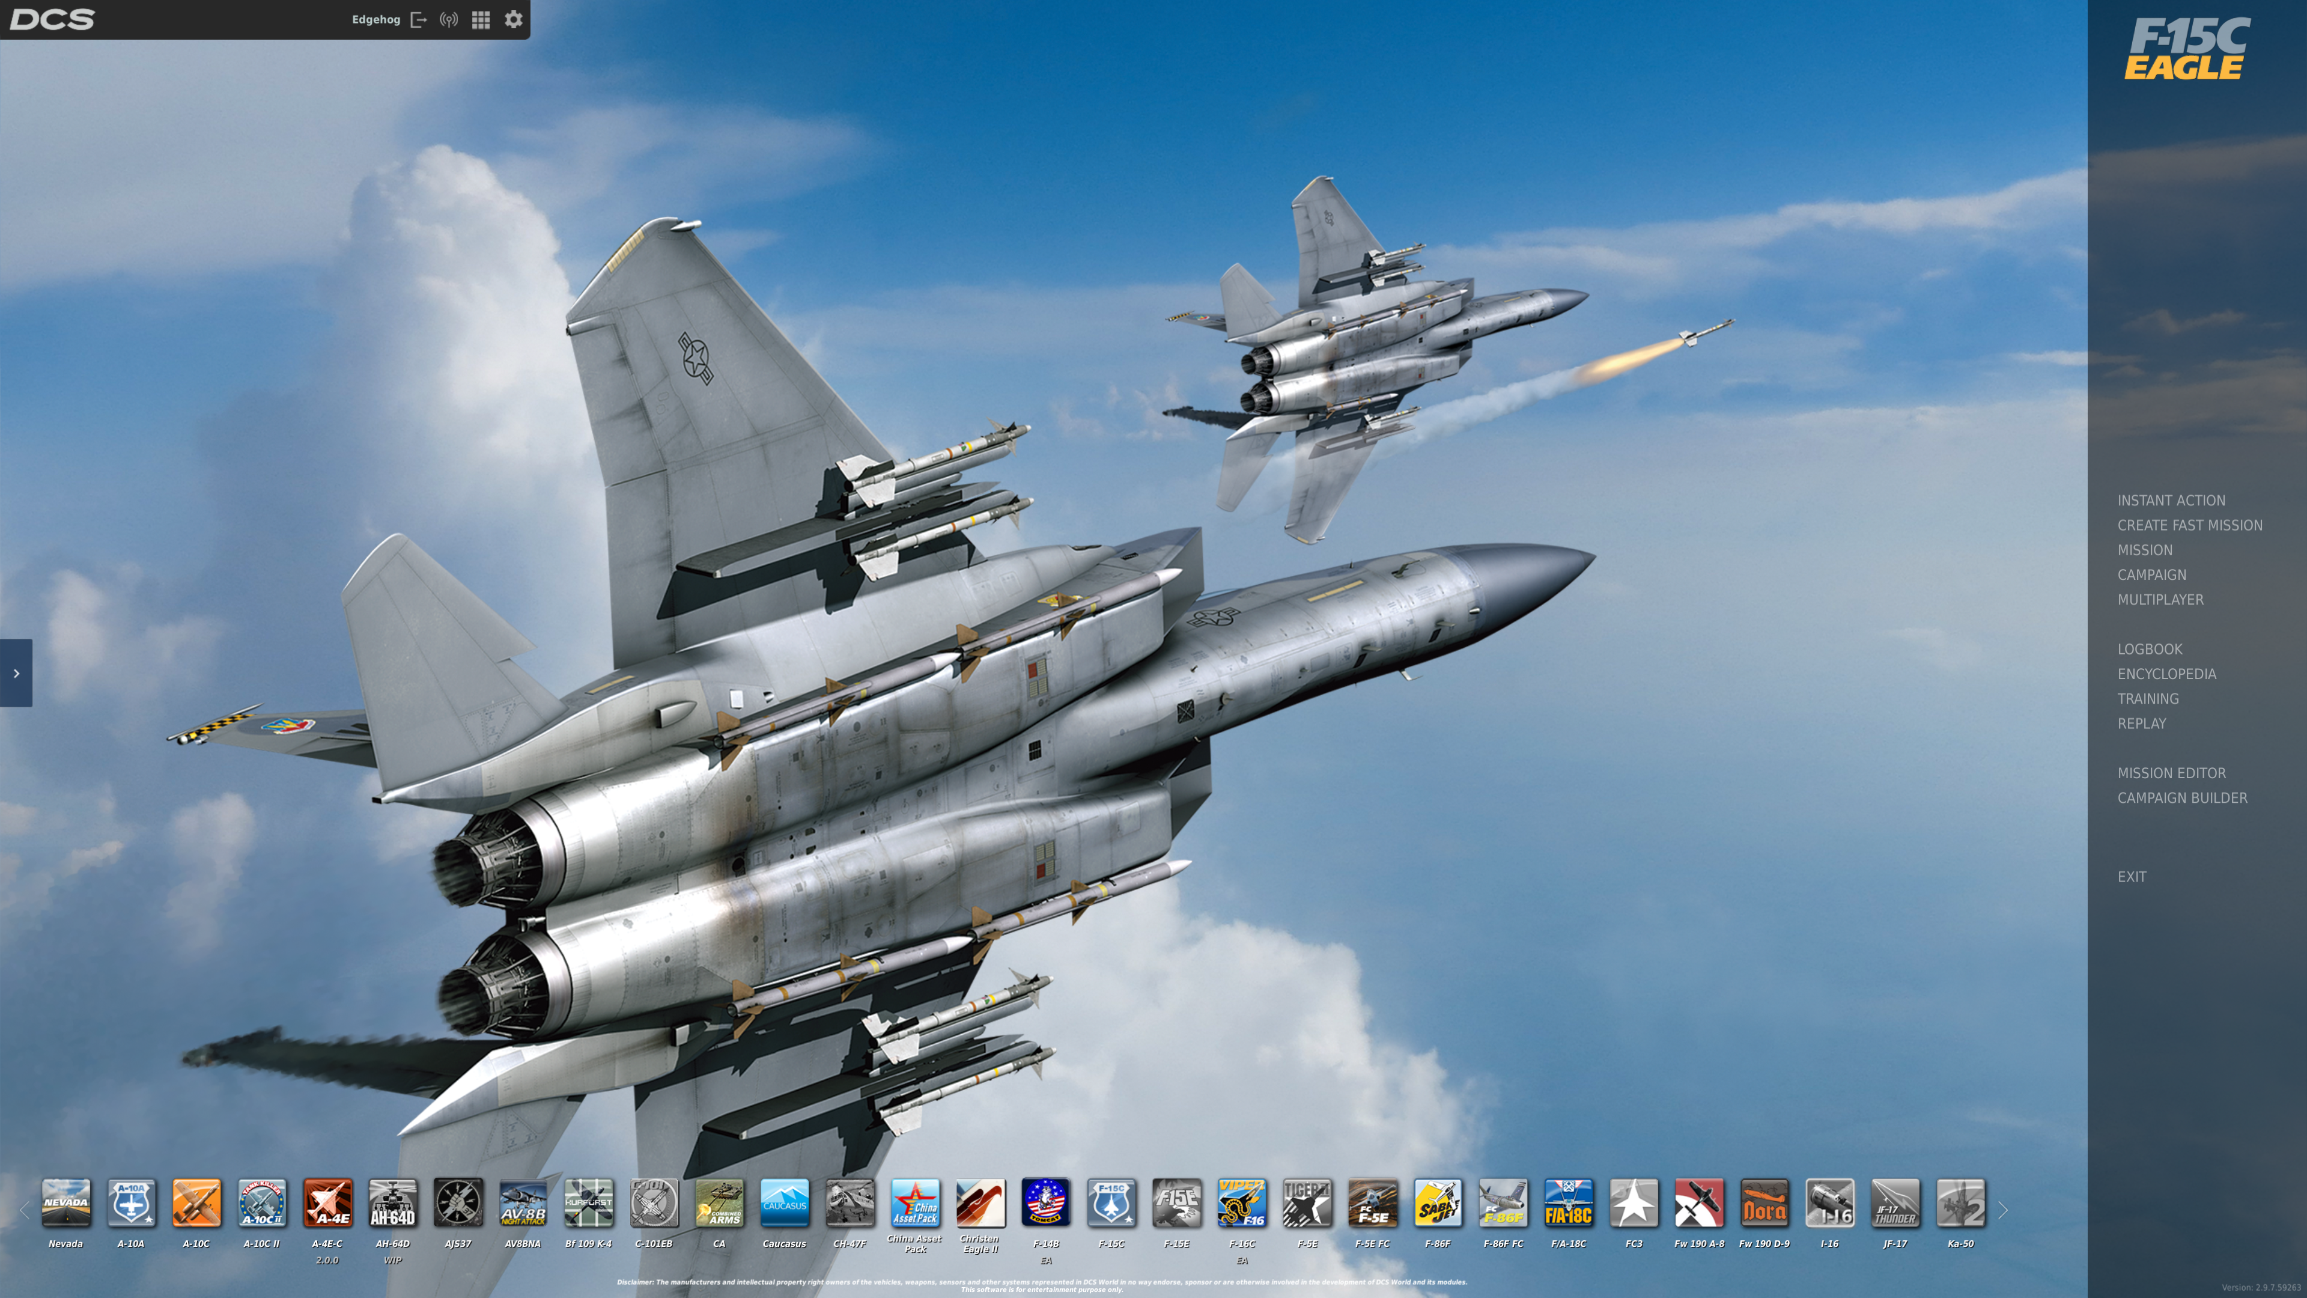
Task: Select the A-4E-C module icon
Action: pos(327,1202)
